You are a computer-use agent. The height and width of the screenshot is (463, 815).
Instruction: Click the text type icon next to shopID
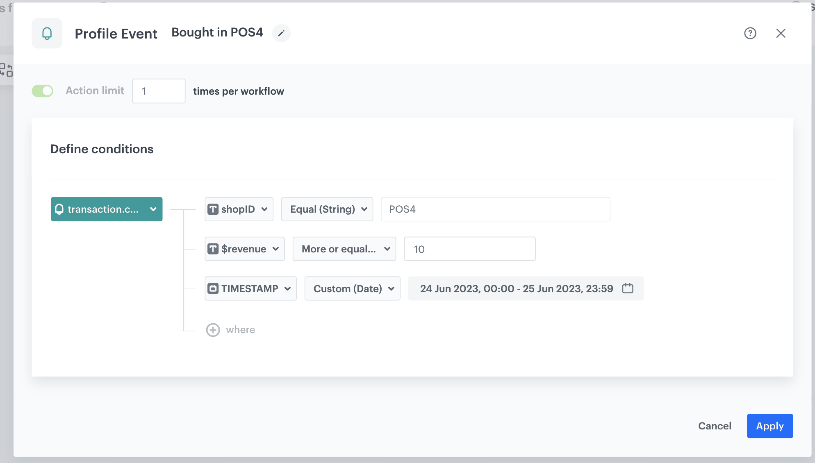tap(213, 209)
